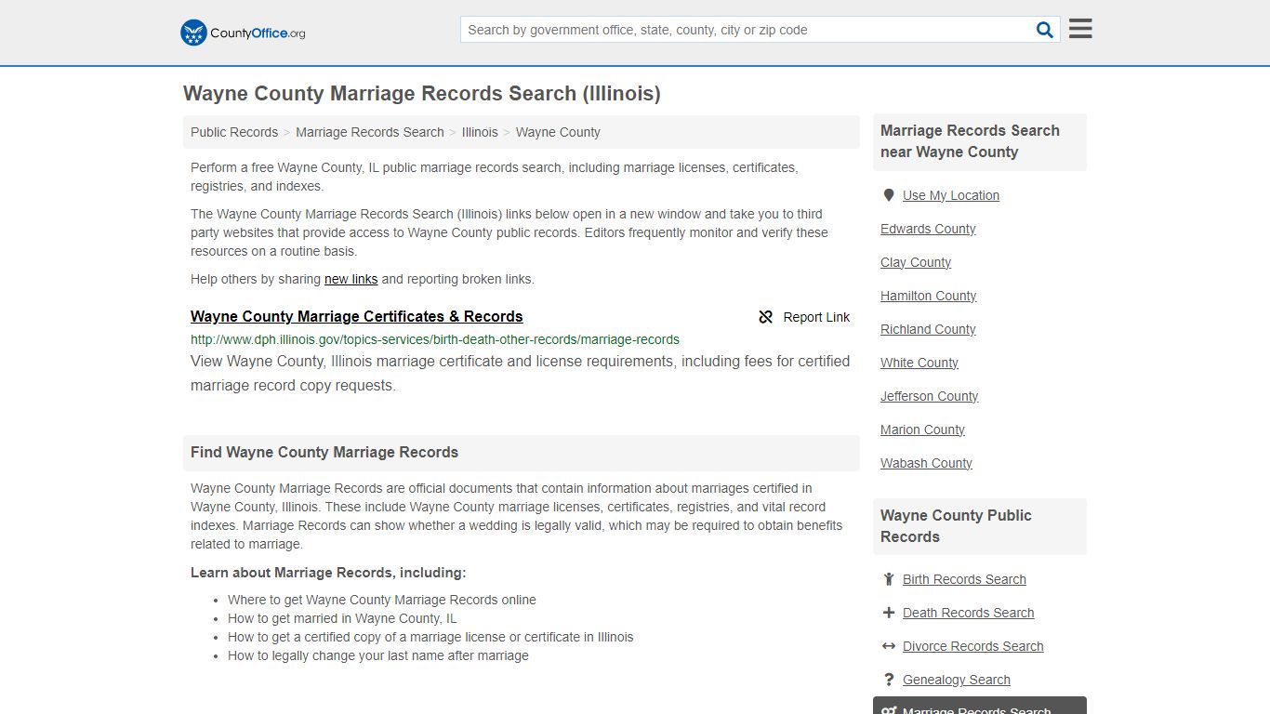
Task: Open the hamburger menu icon
Action: (1080, 29)
